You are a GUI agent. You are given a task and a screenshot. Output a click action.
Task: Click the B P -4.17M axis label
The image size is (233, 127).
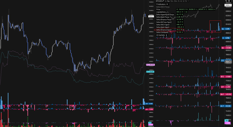pos(226,87)
